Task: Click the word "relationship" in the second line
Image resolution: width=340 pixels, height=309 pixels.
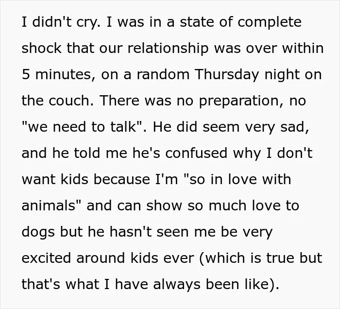Action: (x=168, y=49)
